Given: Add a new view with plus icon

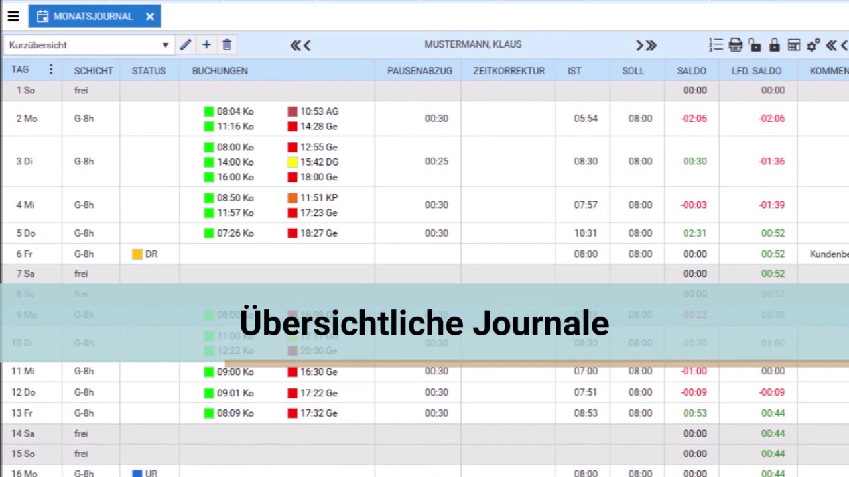Looking at the screenshot, I should 206,45.
